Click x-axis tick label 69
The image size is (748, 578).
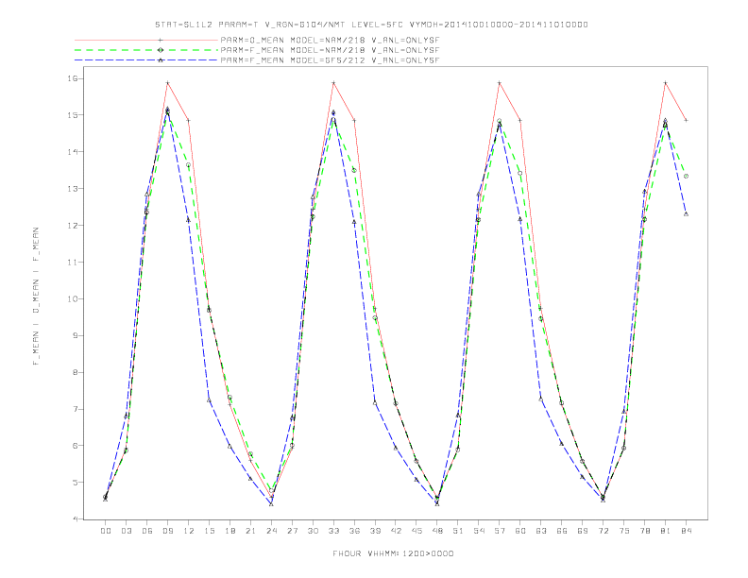pos(583,531)
